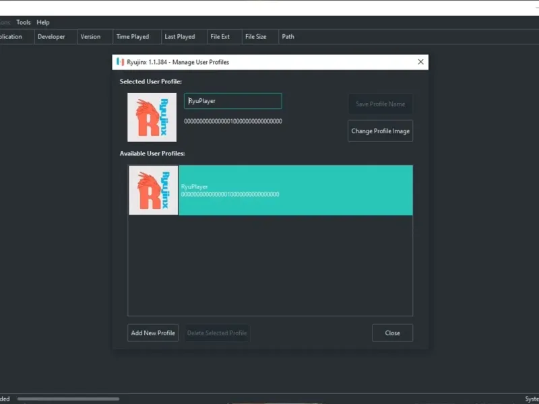Click the Close button in dialog
Image resolution: width=539 pixels, height=404 pixels.
tap(392, 333)
